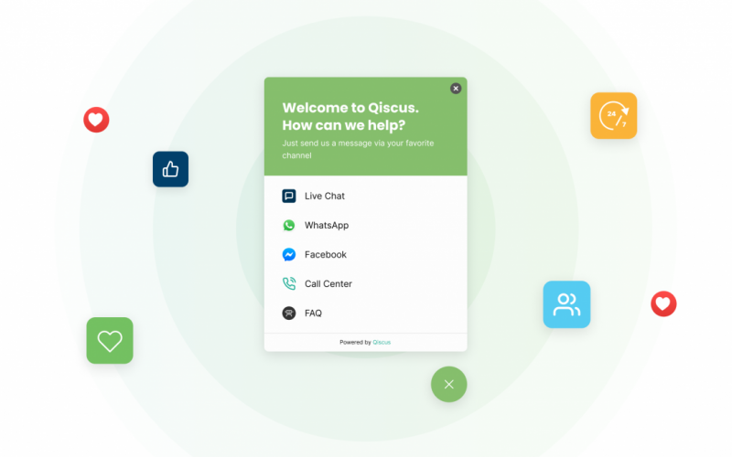Image resolution: width=732 pixels, height=457 pixels.
Task: Choose the WhatsApp channel label
Action: pos(327,225)
